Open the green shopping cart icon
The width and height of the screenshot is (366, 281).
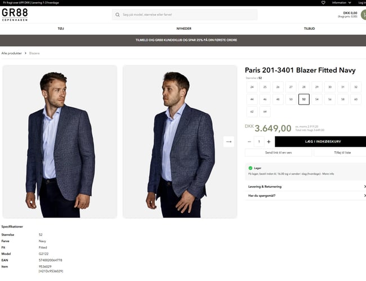pos(364,15)
